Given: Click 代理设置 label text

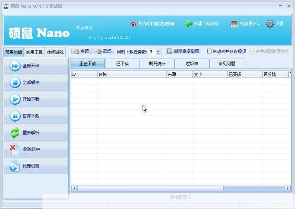Looking at the screenshot, I should click(31, 166).
